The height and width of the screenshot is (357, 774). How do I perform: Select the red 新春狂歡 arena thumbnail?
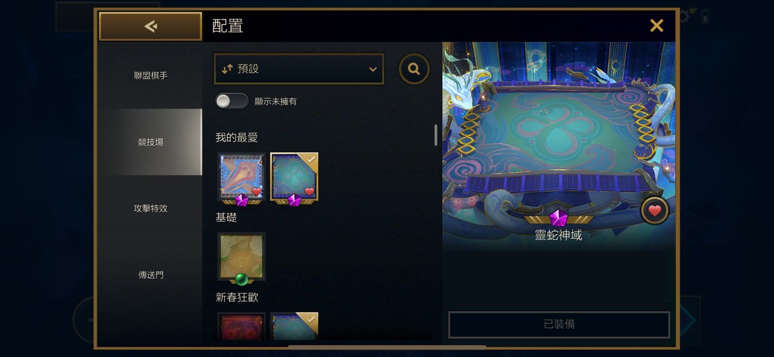(242, 327)
